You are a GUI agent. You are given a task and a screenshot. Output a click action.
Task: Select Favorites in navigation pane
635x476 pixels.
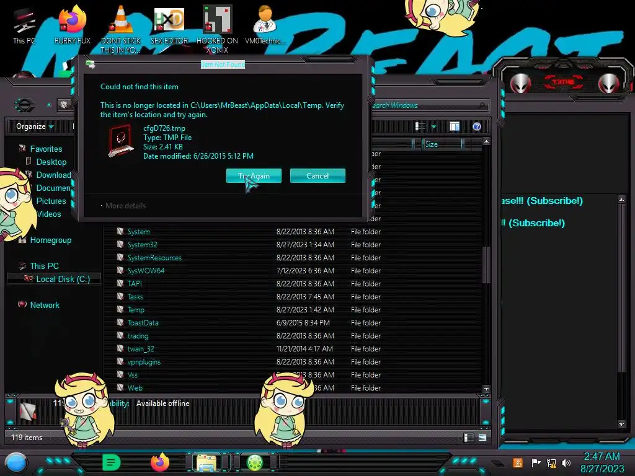click(x=46, y=149)
